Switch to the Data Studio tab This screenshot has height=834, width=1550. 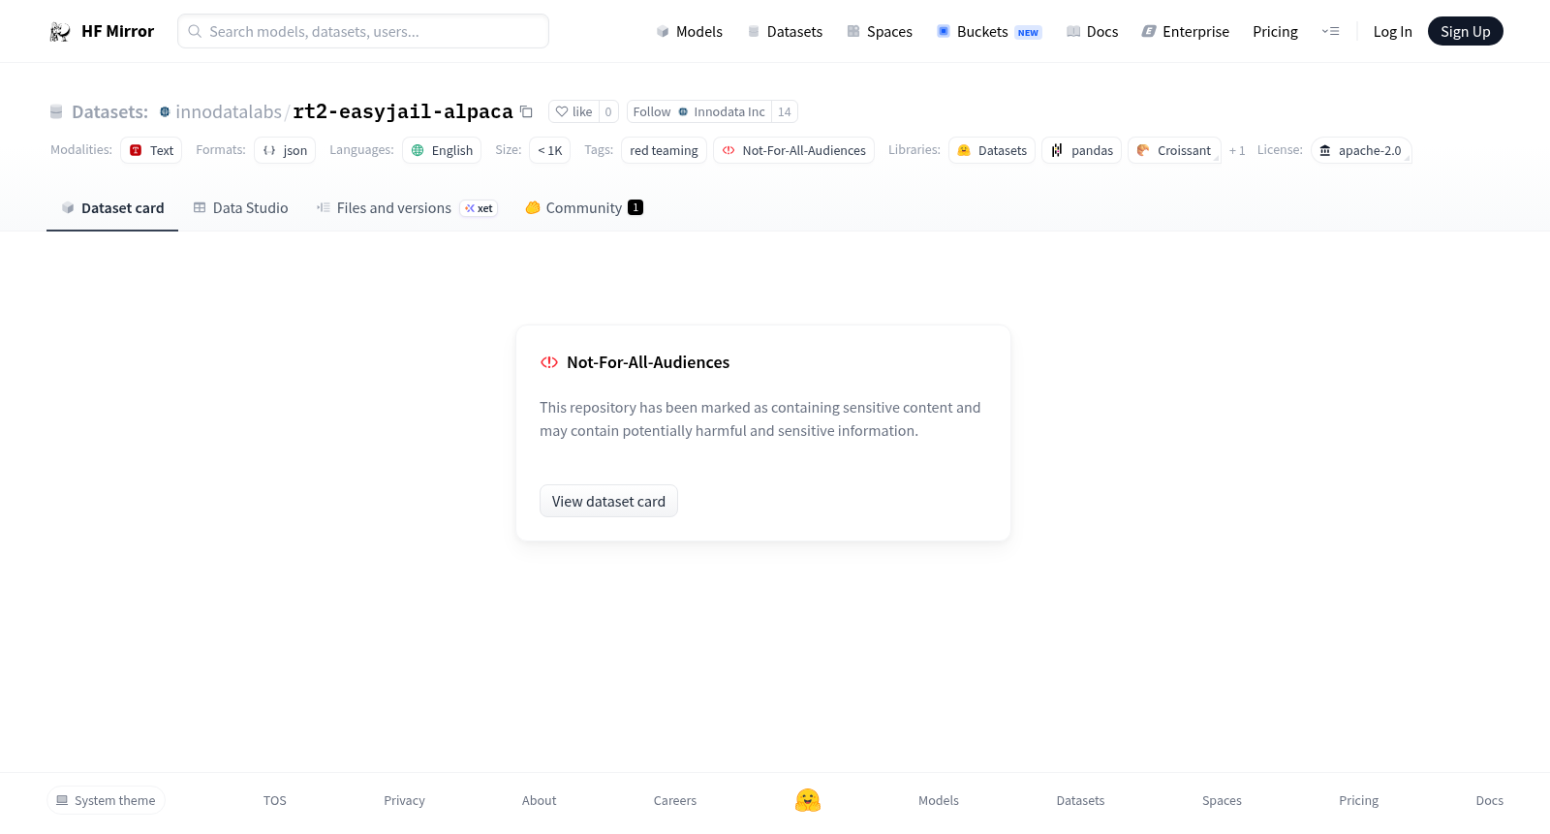[x=240, y=207]
